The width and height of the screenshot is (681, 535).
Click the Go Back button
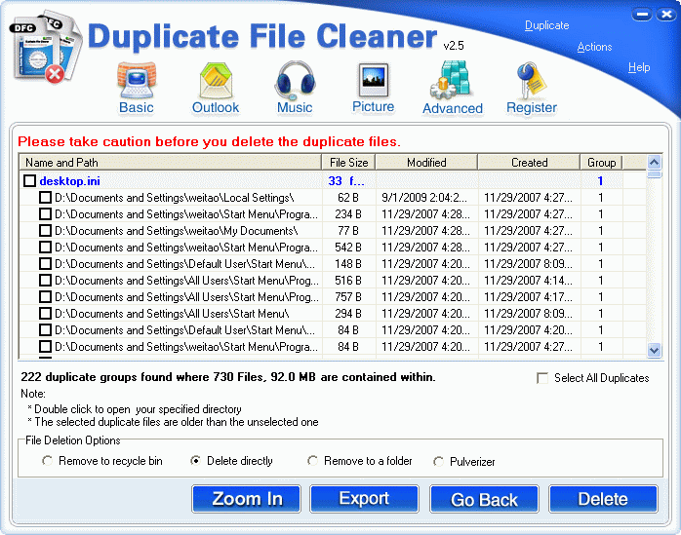[484, 499]
